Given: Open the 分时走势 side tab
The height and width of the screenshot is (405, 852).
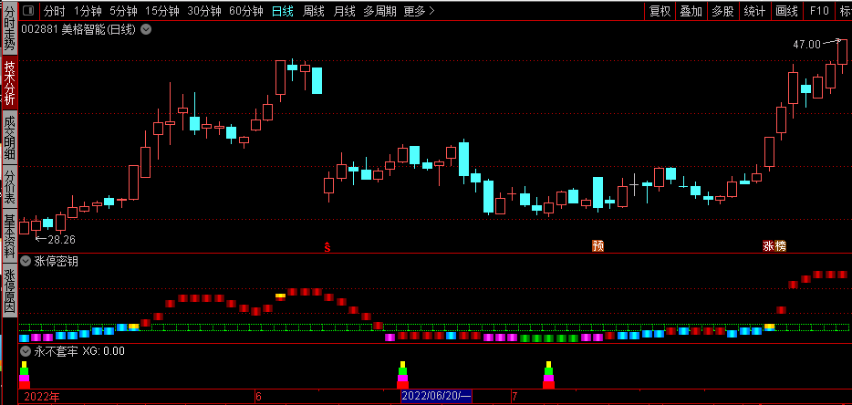Looking at the screenshot, I should [x=10, y=28].
